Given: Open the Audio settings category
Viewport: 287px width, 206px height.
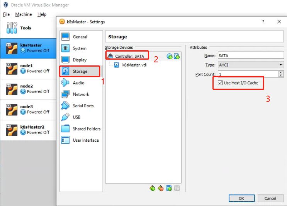Looking at the screenshot, I should point(81,83).
